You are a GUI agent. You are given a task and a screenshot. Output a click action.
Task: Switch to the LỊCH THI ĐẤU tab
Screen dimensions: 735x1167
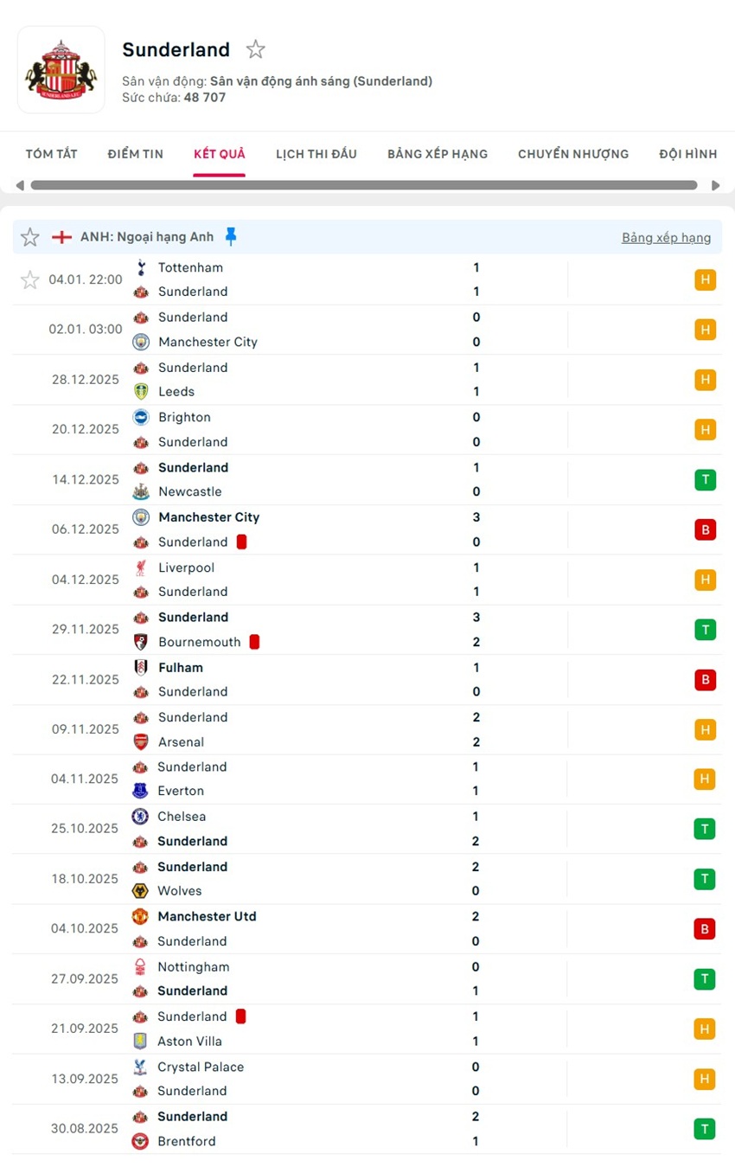point(316,153)
